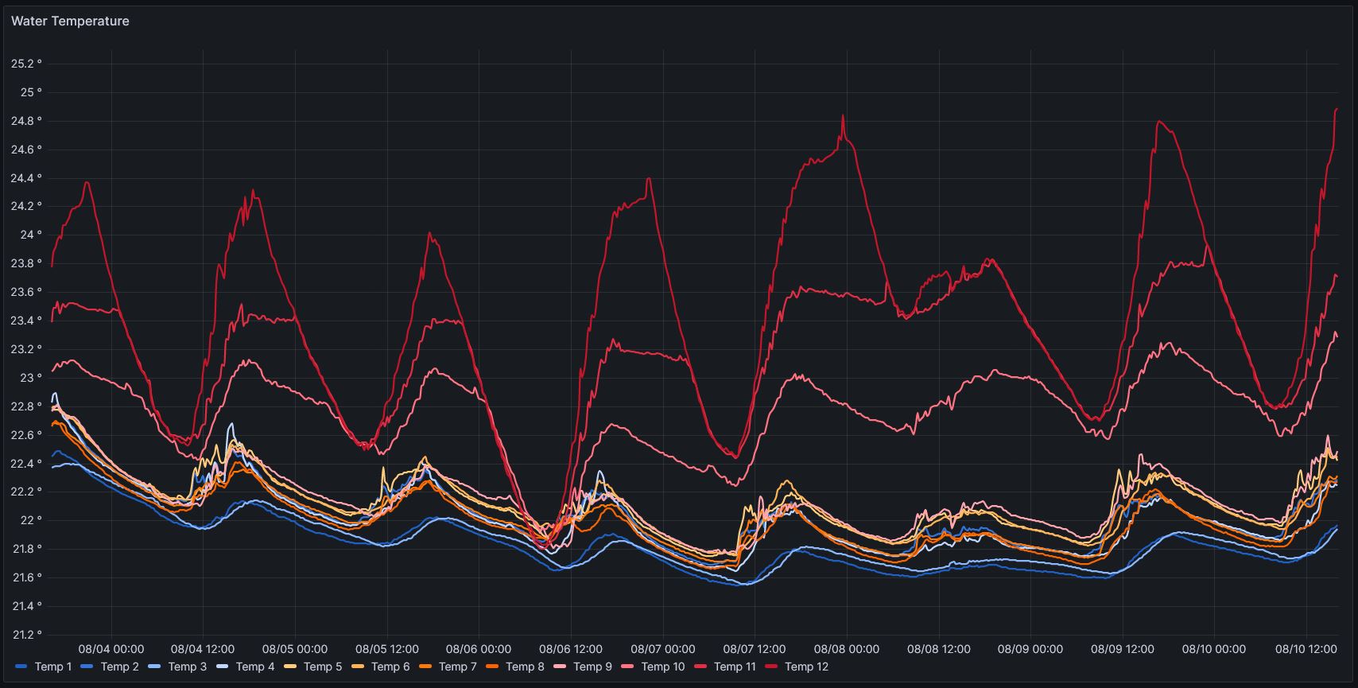This screenshot has width=1358, height=688.
Task: Show only Temp 9 via legend label
Action: pos(592,667)
